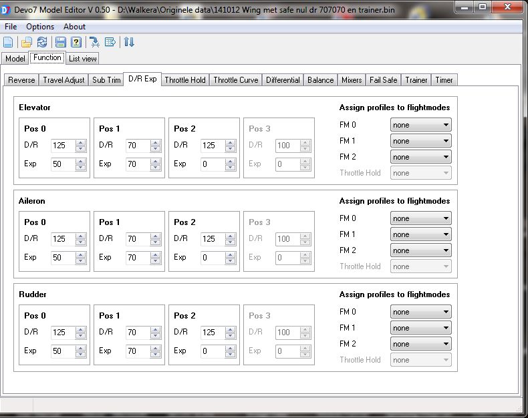
Task: Open the Differential tab
Action: (283, 80)
